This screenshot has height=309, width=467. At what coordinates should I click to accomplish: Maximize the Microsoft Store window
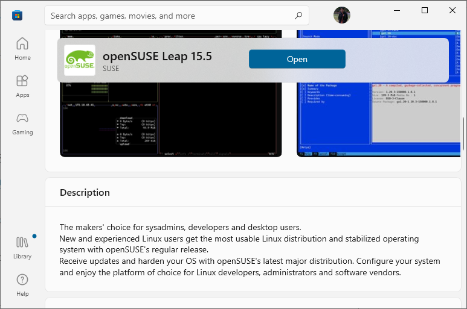click(425, 10)
